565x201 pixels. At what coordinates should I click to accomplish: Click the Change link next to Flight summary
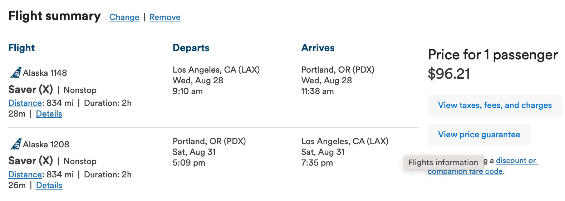(x=124, y=17)
